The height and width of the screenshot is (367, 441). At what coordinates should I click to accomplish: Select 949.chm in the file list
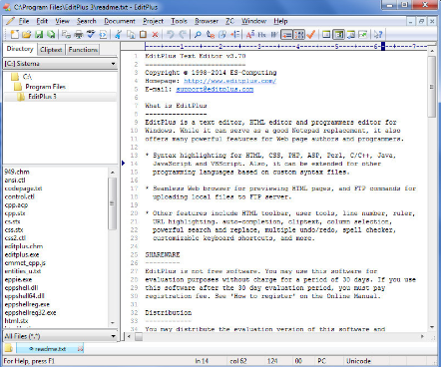click(x=17, y=172)
